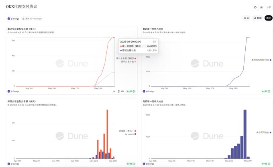Click the updated 22 hours ago timestamp
This screenshot has height=167, width=273.
click(32, 18)
